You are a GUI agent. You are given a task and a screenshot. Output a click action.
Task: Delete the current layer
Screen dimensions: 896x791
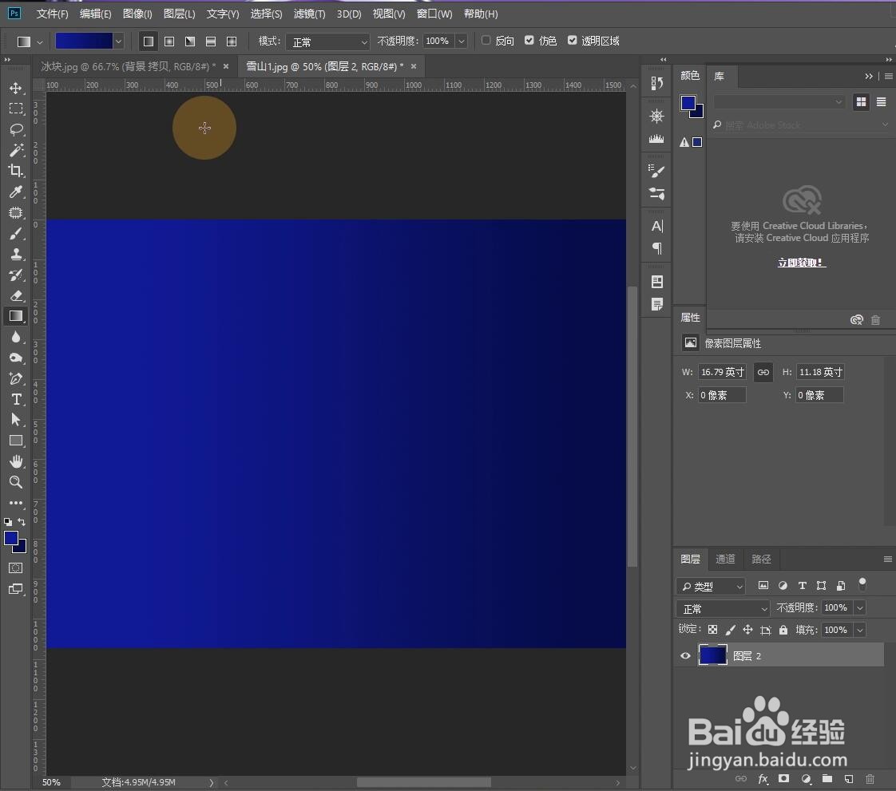pyautogui.click(x=870, y=779)
